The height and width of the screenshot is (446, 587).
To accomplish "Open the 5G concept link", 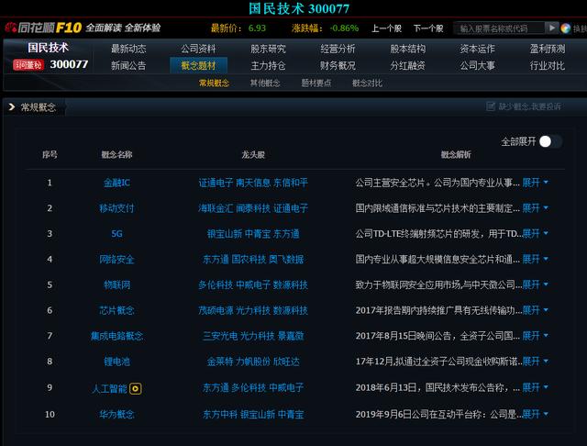I will [x=116, y=234].
